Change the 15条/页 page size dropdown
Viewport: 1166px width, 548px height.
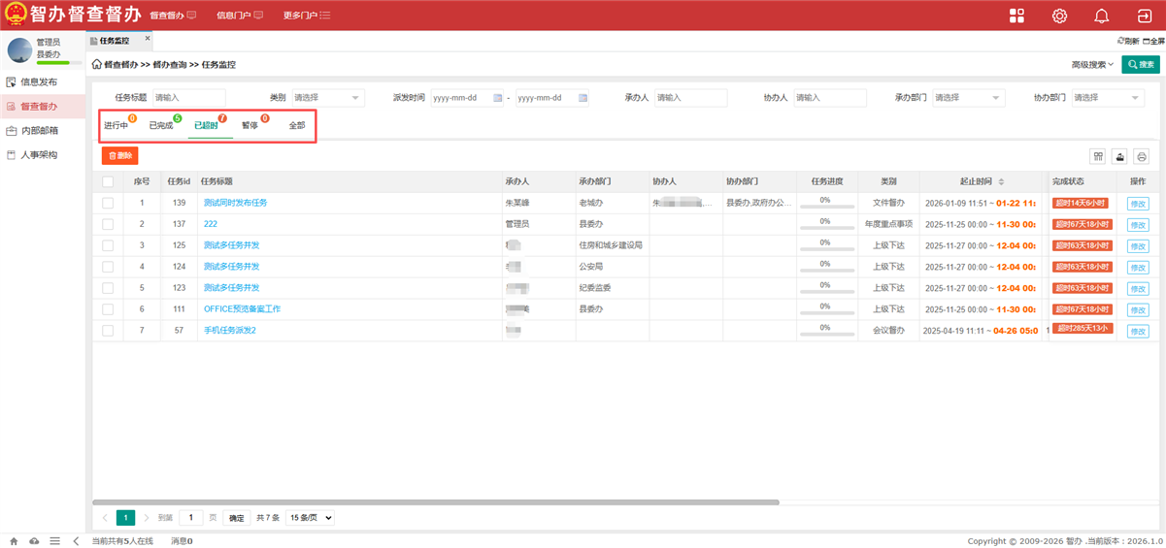(310, 518)
